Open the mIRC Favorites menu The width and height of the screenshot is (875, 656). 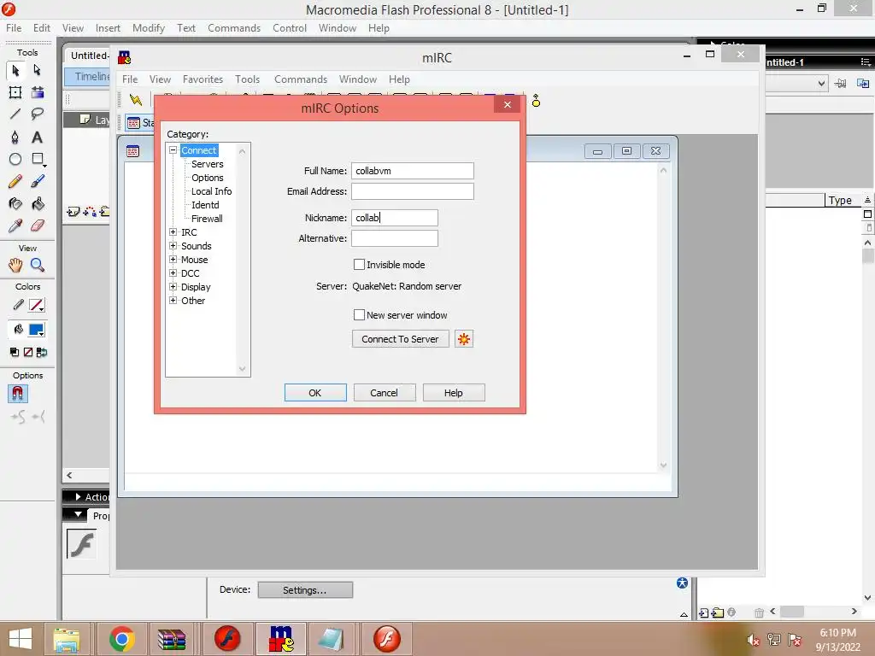[x=203, y=79]
